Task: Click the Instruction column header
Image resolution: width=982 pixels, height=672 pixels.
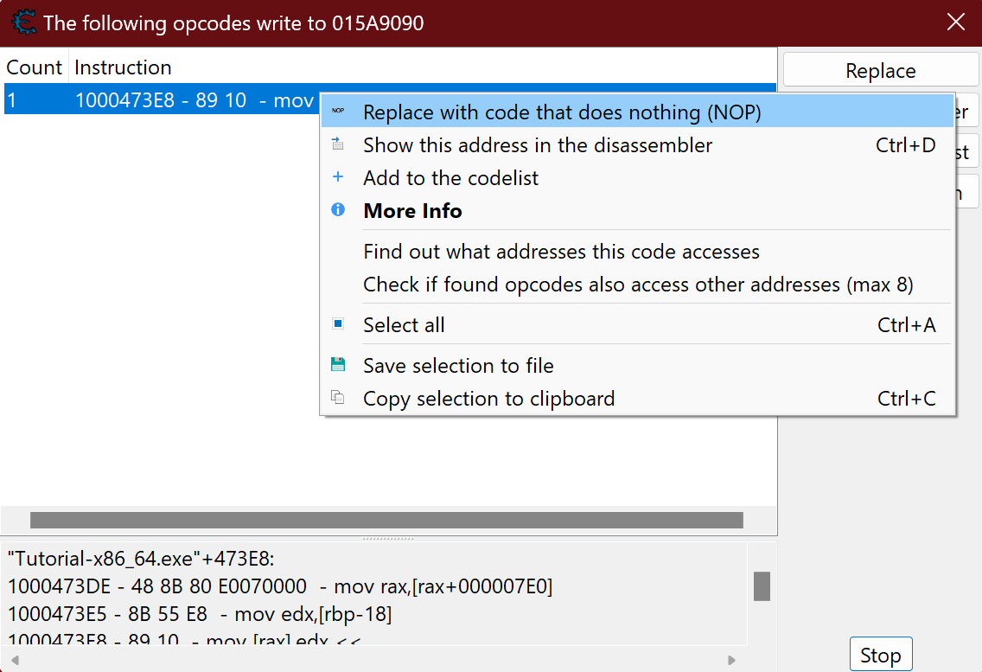Action: click(123, 67)
